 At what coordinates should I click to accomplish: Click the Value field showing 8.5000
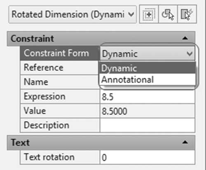click(147, 111)
